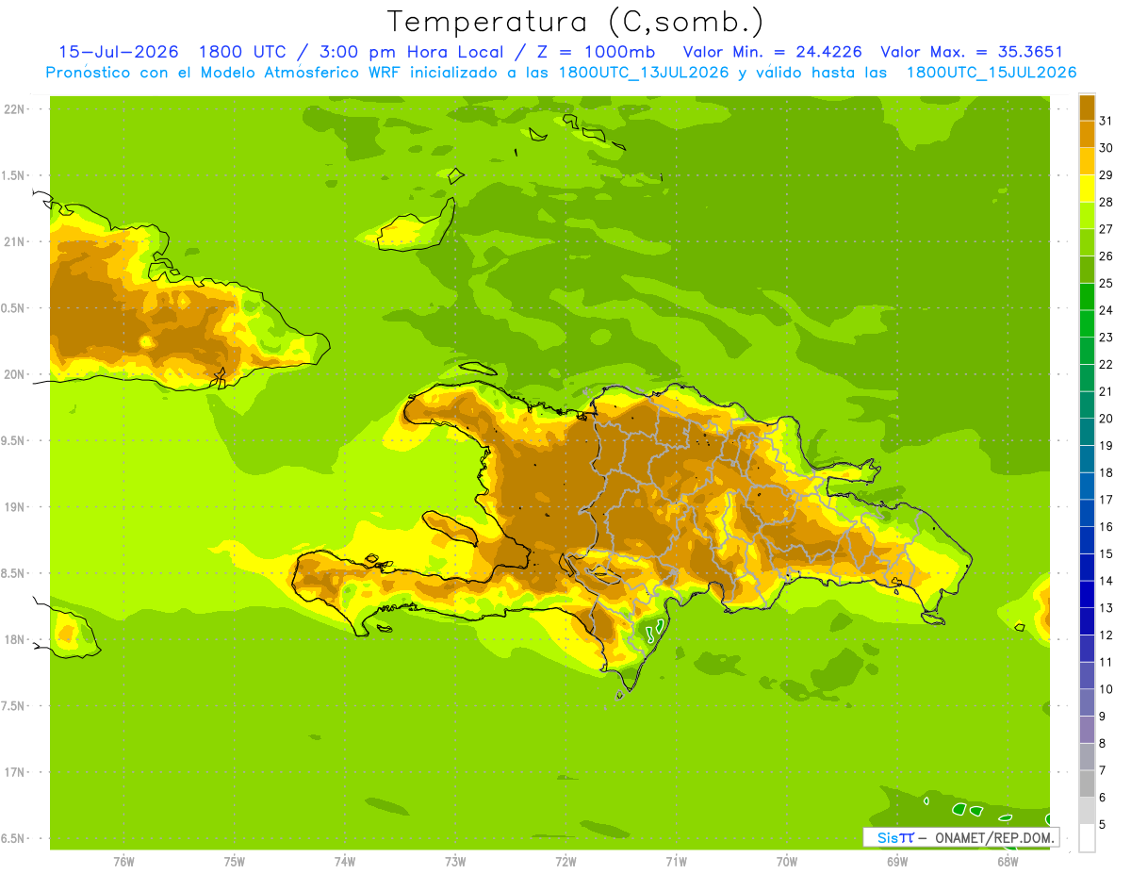Screen dimensions: 1131x874
Task: Pick the purple legend swatch between 8 and 9
Action: coord(1087,730)
